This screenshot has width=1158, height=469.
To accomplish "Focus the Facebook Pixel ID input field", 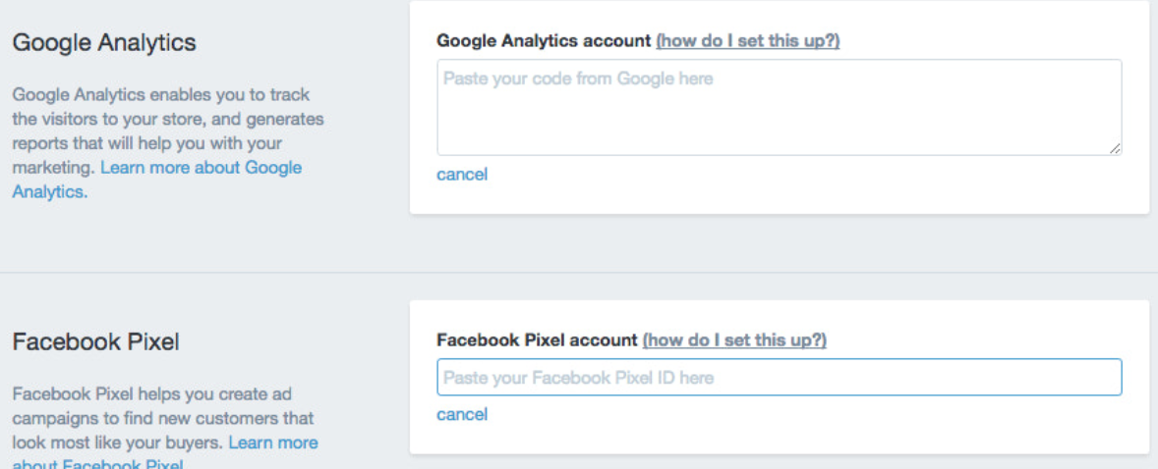I will (779, 378).
